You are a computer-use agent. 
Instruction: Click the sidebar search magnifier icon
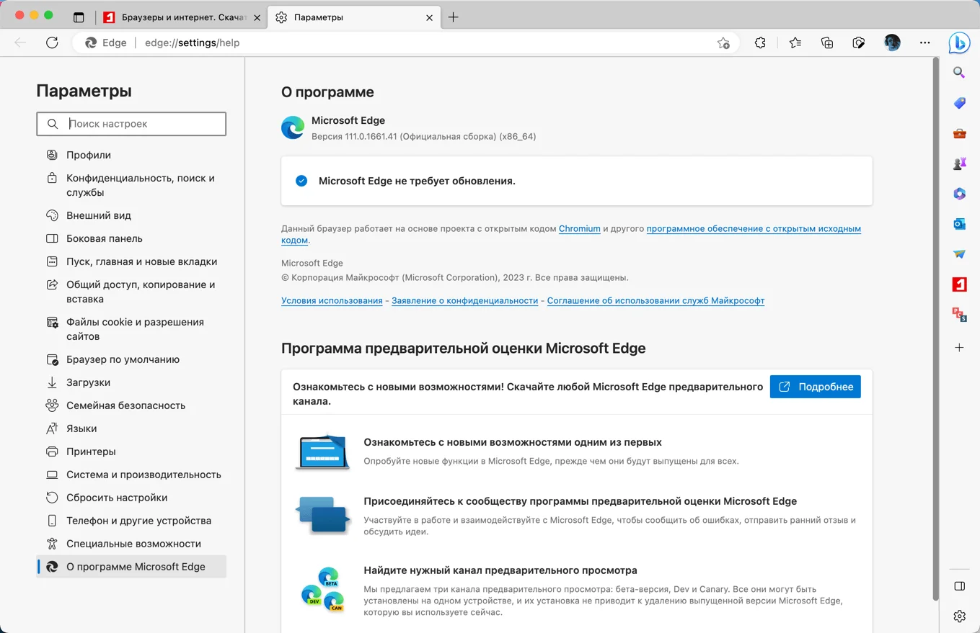[959, 72]
